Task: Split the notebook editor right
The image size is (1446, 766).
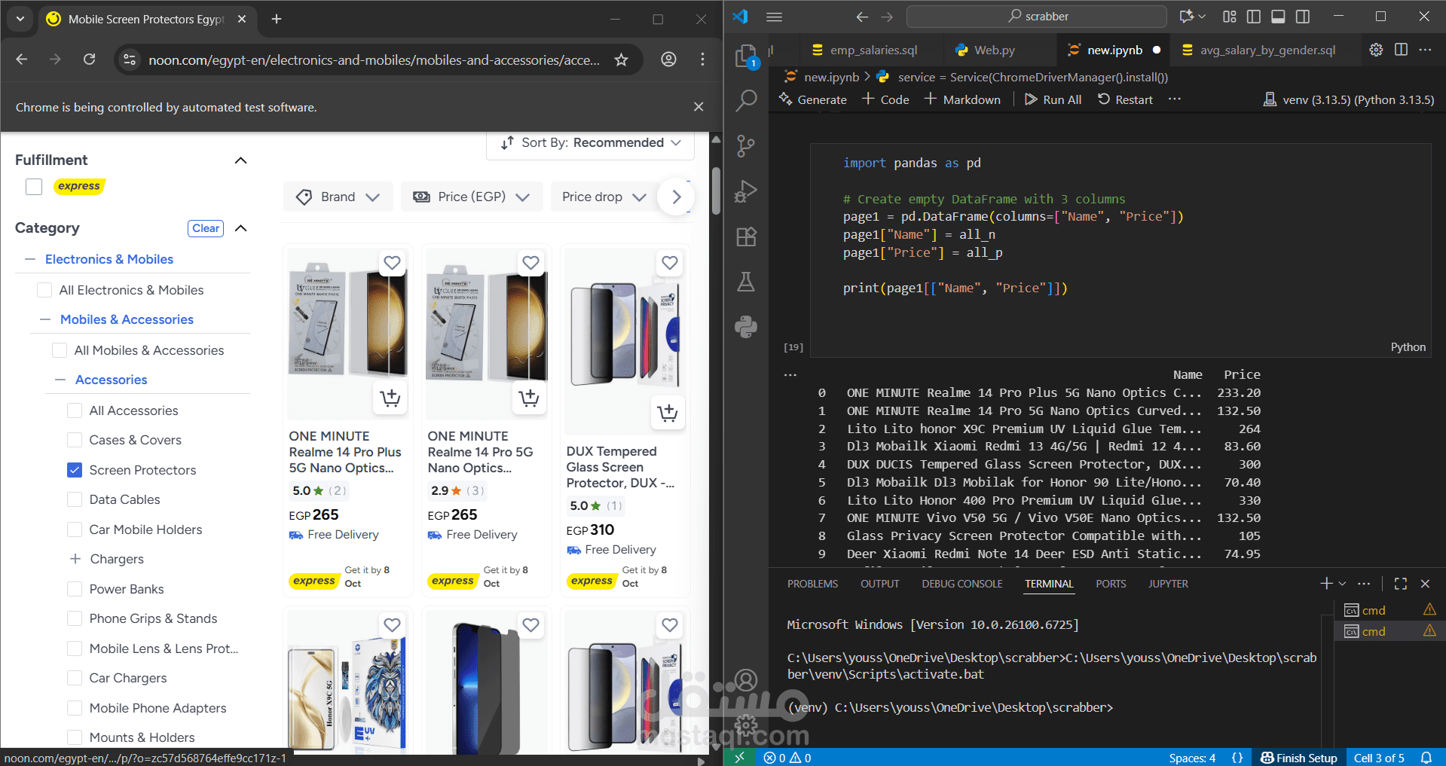Action: [x=1401, y=50]
